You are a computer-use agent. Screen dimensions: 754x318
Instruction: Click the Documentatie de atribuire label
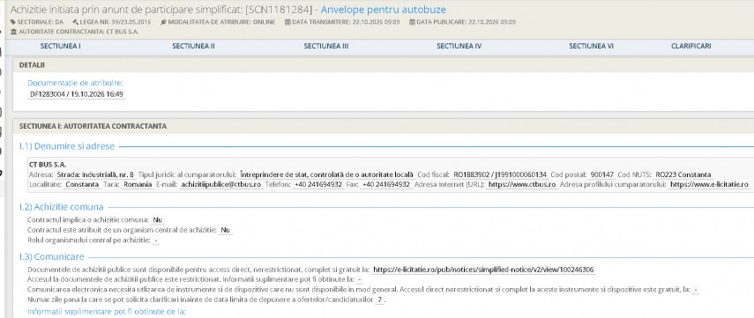point(75,83)
